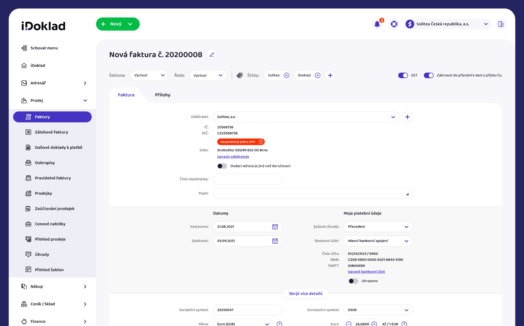Screen dimensions: 524x326
Task: Click Upravit bankovní účet link
Action: [x=366, y=272]
